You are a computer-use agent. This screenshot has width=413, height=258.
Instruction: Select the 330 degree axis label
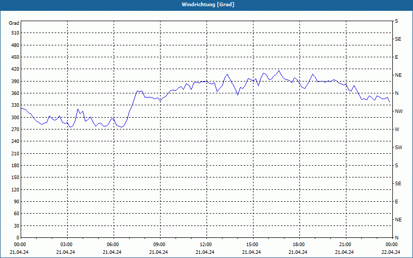pyautogui.click(x=15, y=105)
